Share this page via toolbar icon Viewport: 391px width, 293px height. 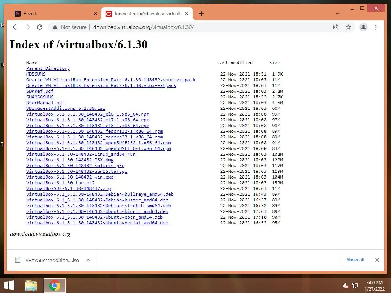point(336,27)
